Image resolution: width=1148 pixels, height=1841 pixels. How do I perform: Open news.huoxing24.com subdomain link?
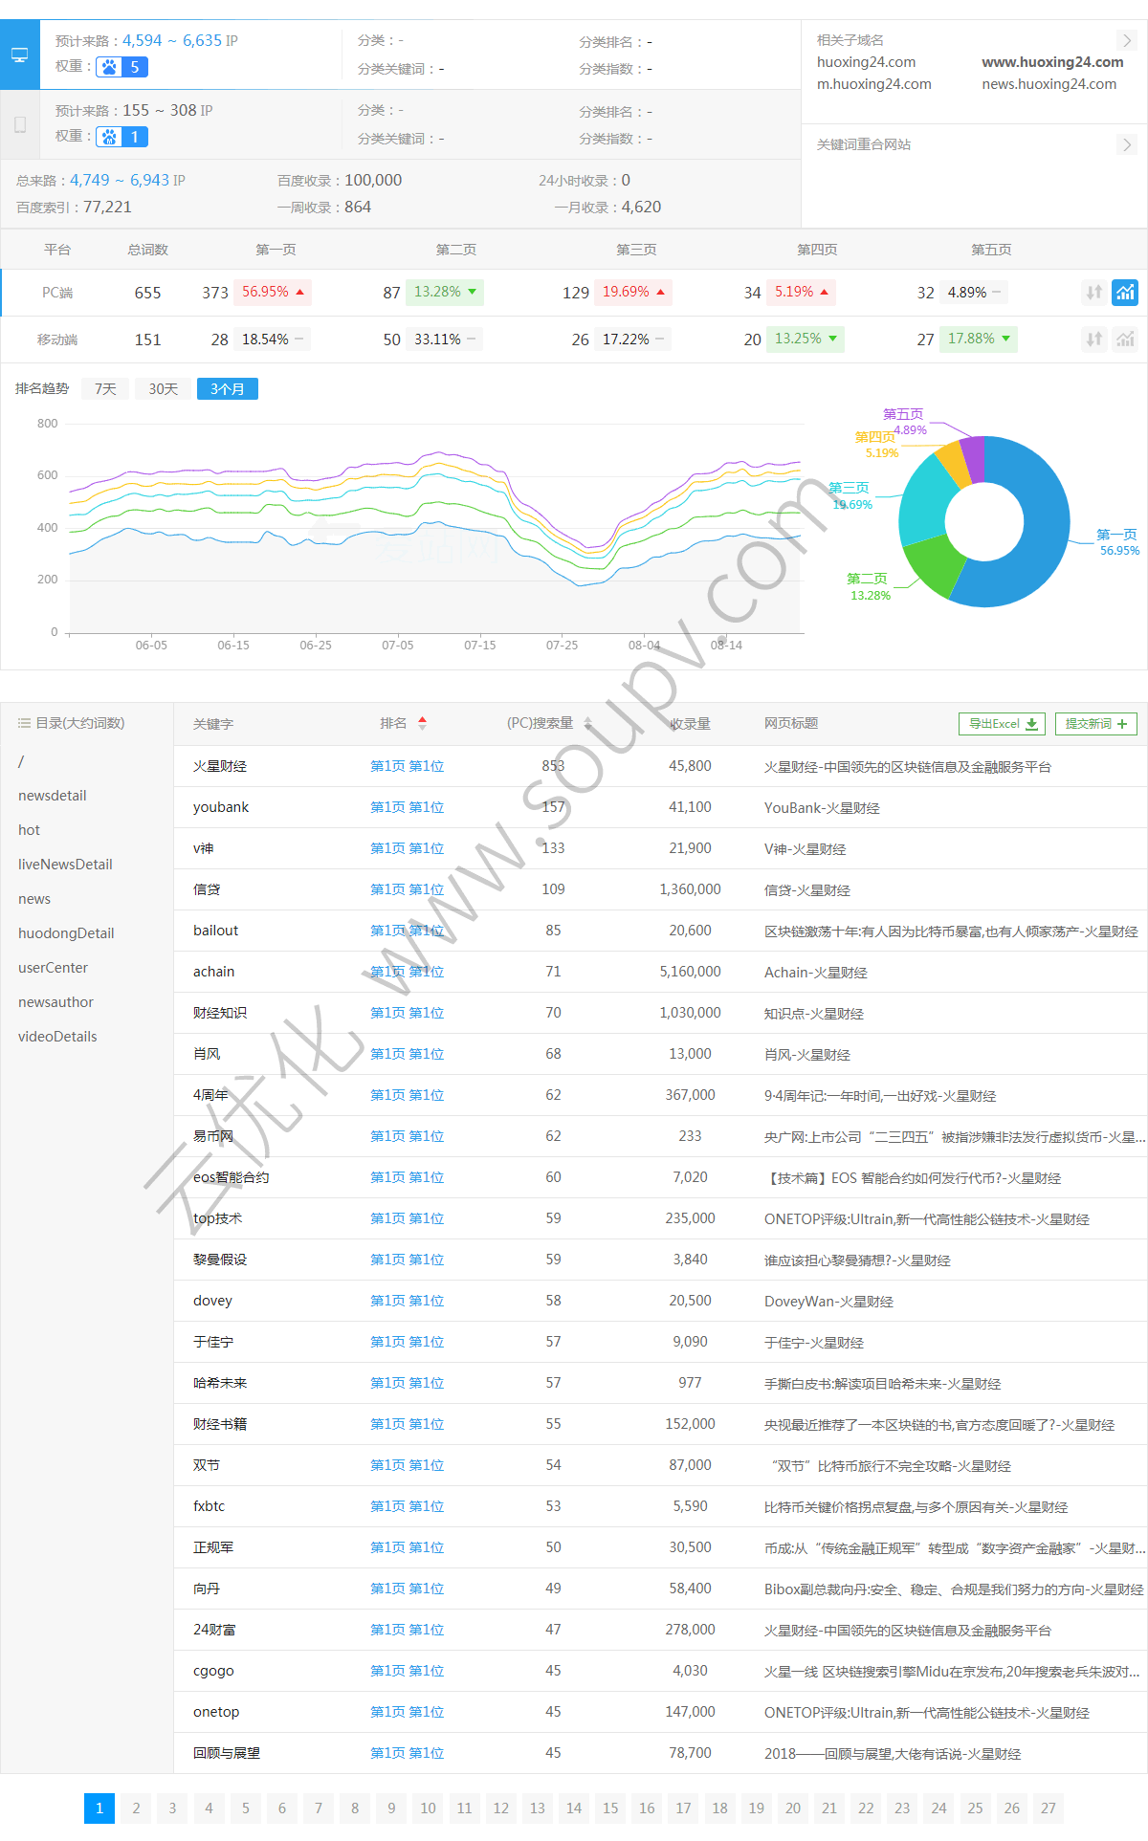click(1049, 84)
